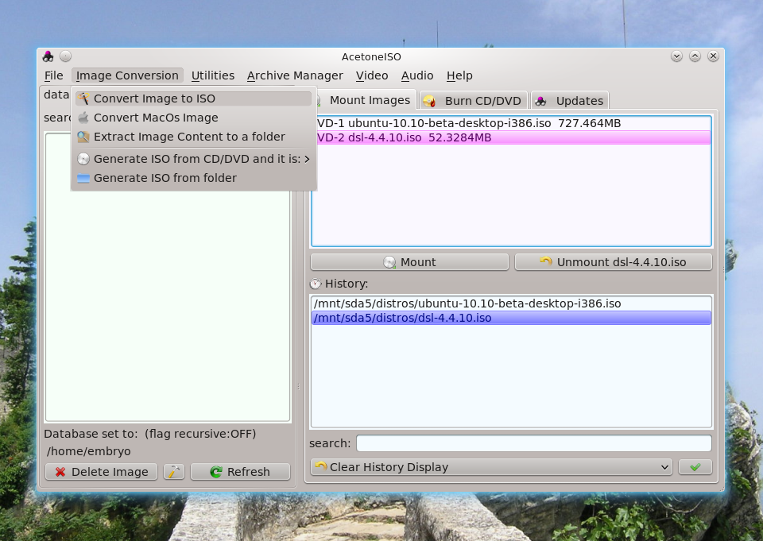Click the Delete Image button
The width and height of the screenshot is (763, 541).
101,472
